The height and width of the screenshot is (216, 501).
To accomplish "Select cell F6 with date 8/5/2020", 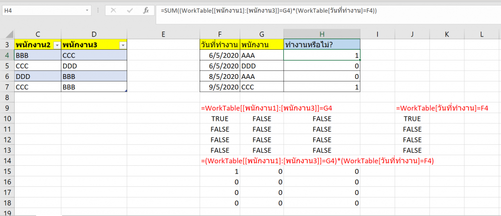I will click(x=220, y=76).
